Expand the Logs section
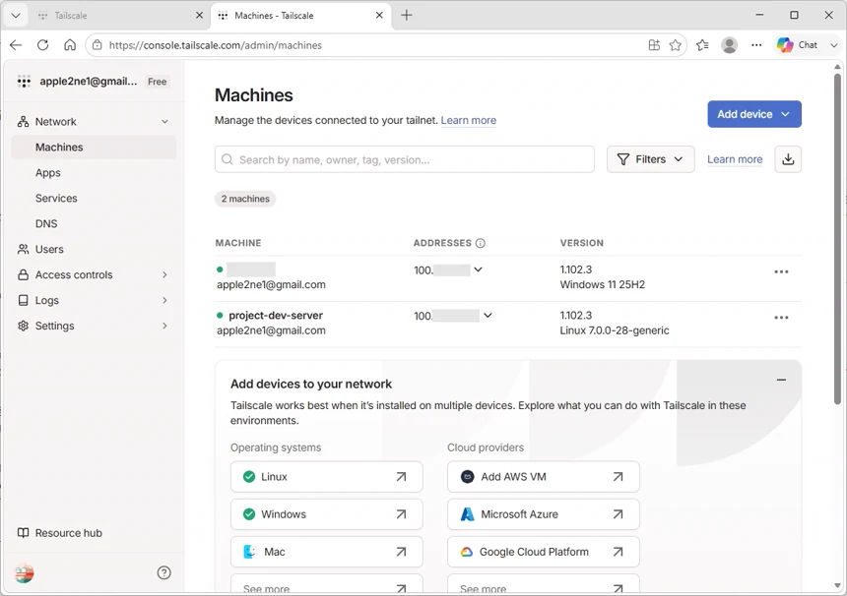 [x=164, y=300]
